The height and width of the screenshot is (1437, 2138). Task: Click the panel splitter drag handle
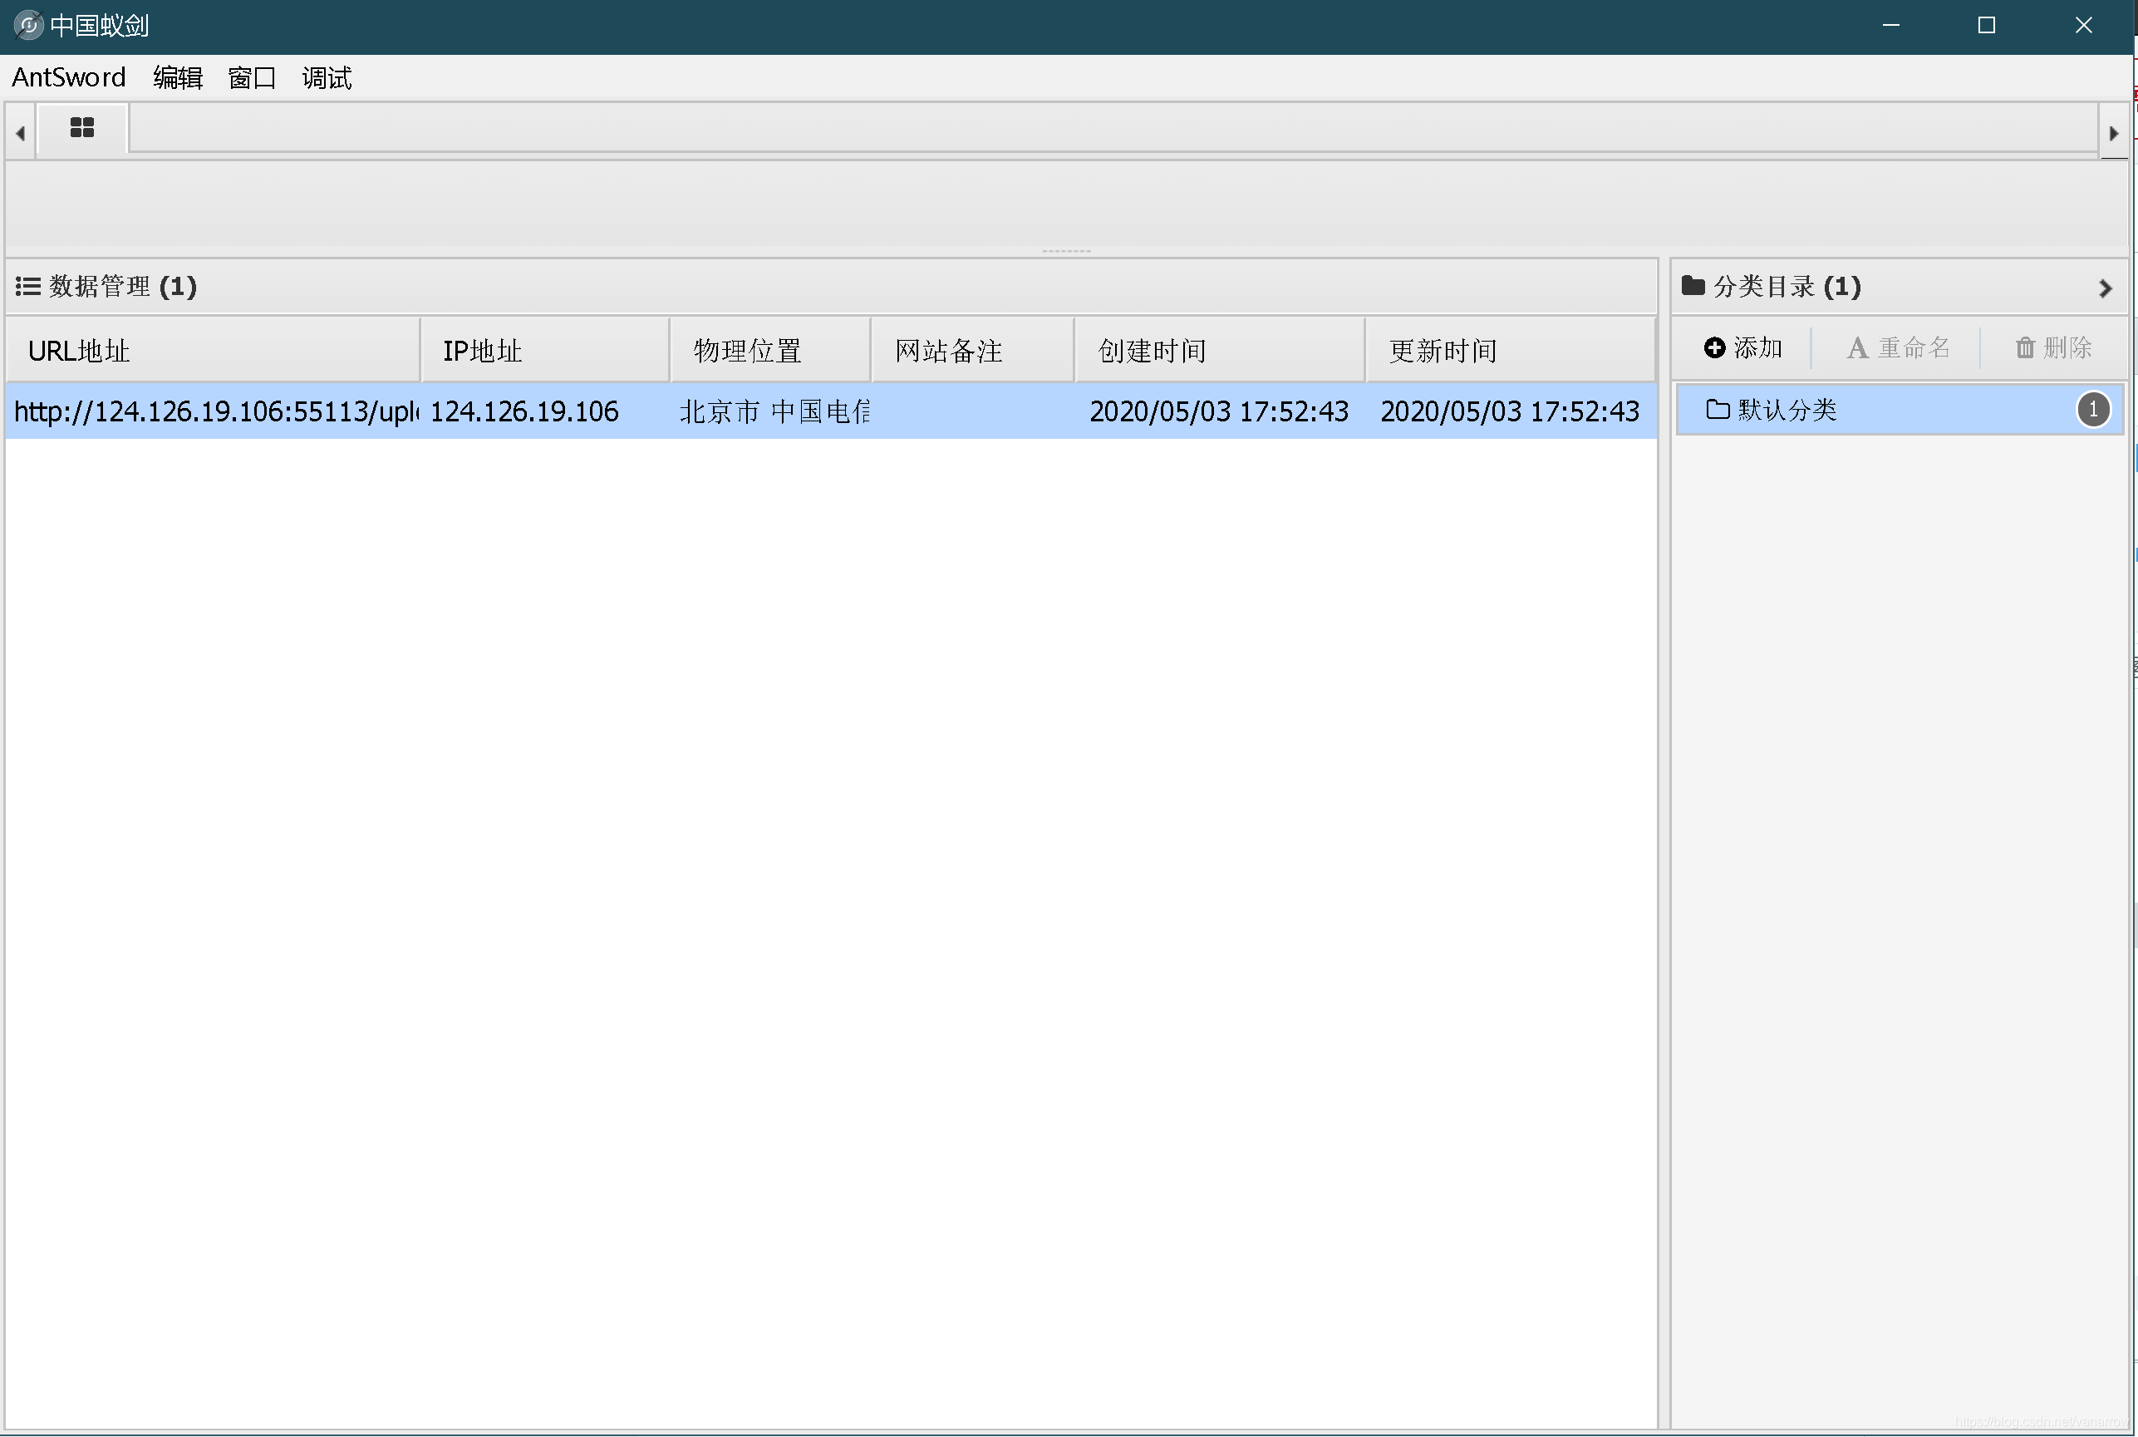(x=1065, y=251)
